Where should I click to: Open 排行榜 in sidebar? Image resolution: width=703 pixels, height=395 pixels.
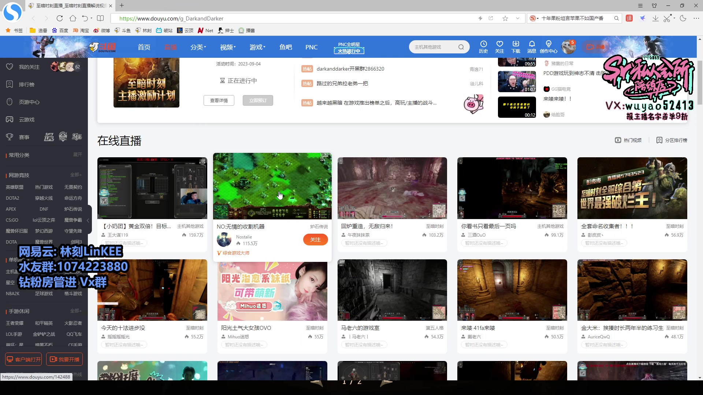[x=26, y=84]
